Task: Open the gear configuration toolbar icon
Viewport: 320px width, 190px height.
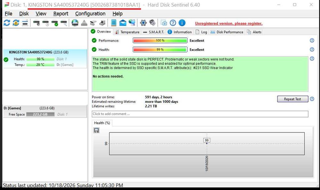Action: tap(143, 23)
